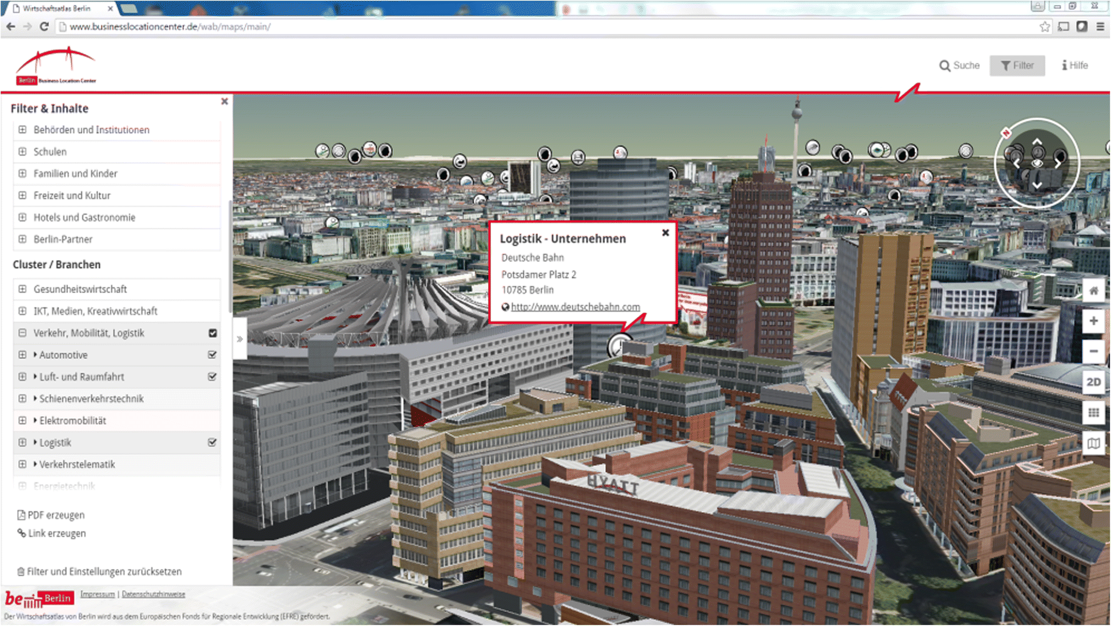Click the browser forward arrow
The image size is (1111, 626).
pos(27,26)
